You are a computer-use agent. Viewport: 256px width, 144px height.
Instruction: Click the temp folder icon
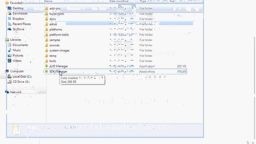pyautogui.click(x=46, y=56)
